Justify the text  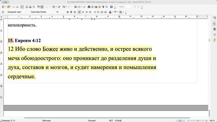click(90, 12)
